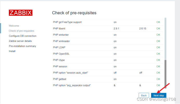
Task: Open Zabbix server details step
Action: click(20, 41)
